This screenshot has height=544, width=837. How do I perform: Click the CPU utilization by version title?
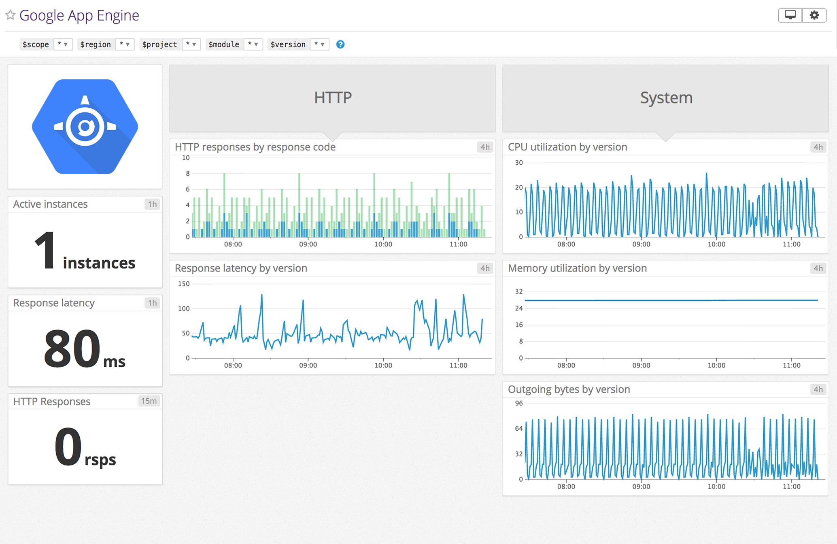[567, 147]
